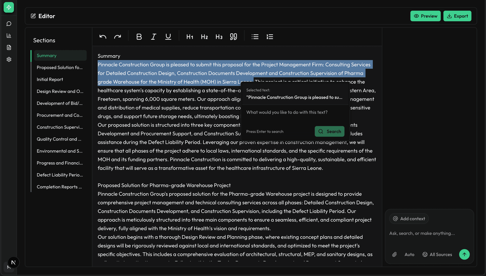Set Heading 1 style

tap(190, 37)
